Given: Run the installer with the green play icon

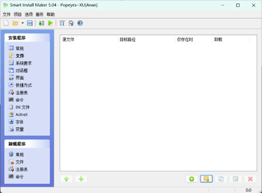Looking at the screenshot, I should (50, 23).
